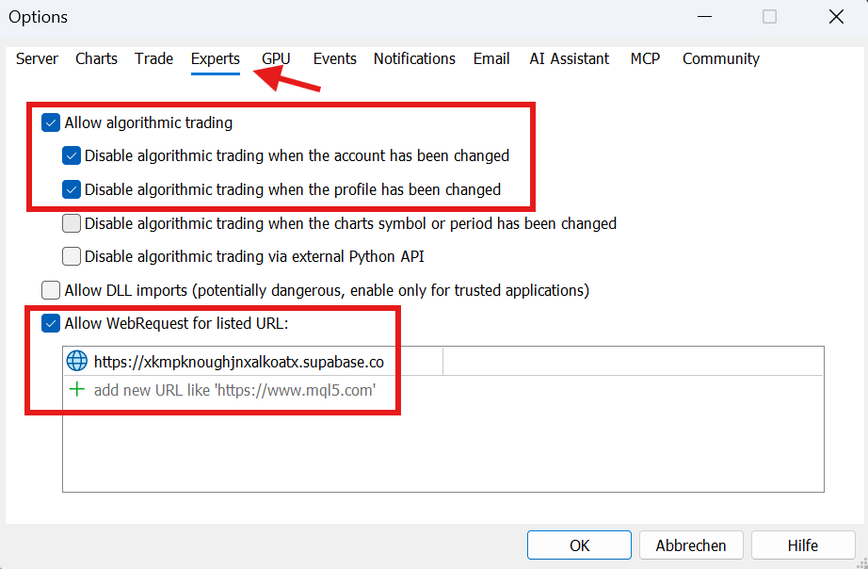Open the MCP tab

pos(645,58)
